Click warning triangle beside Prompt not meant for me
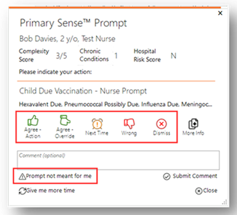Image resolution: width=237 pixels, height=215 pixels. [22, 176]
